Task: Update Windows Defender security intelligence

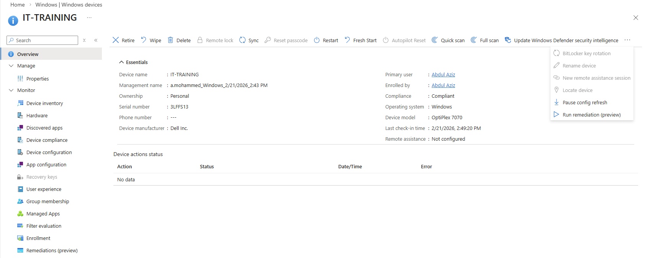Action: [562, 40]
